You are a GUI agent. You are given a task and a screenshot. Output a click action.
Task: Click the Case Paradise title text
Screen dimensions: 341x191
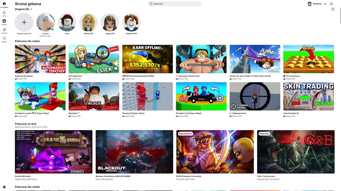[291, 113]
